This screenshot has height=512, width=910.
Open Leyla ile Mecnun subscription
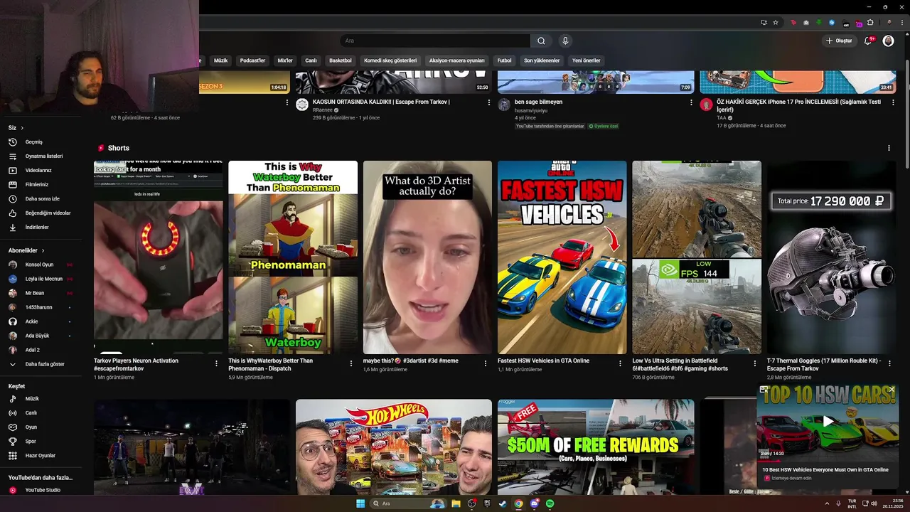click(x=43, y=279)
